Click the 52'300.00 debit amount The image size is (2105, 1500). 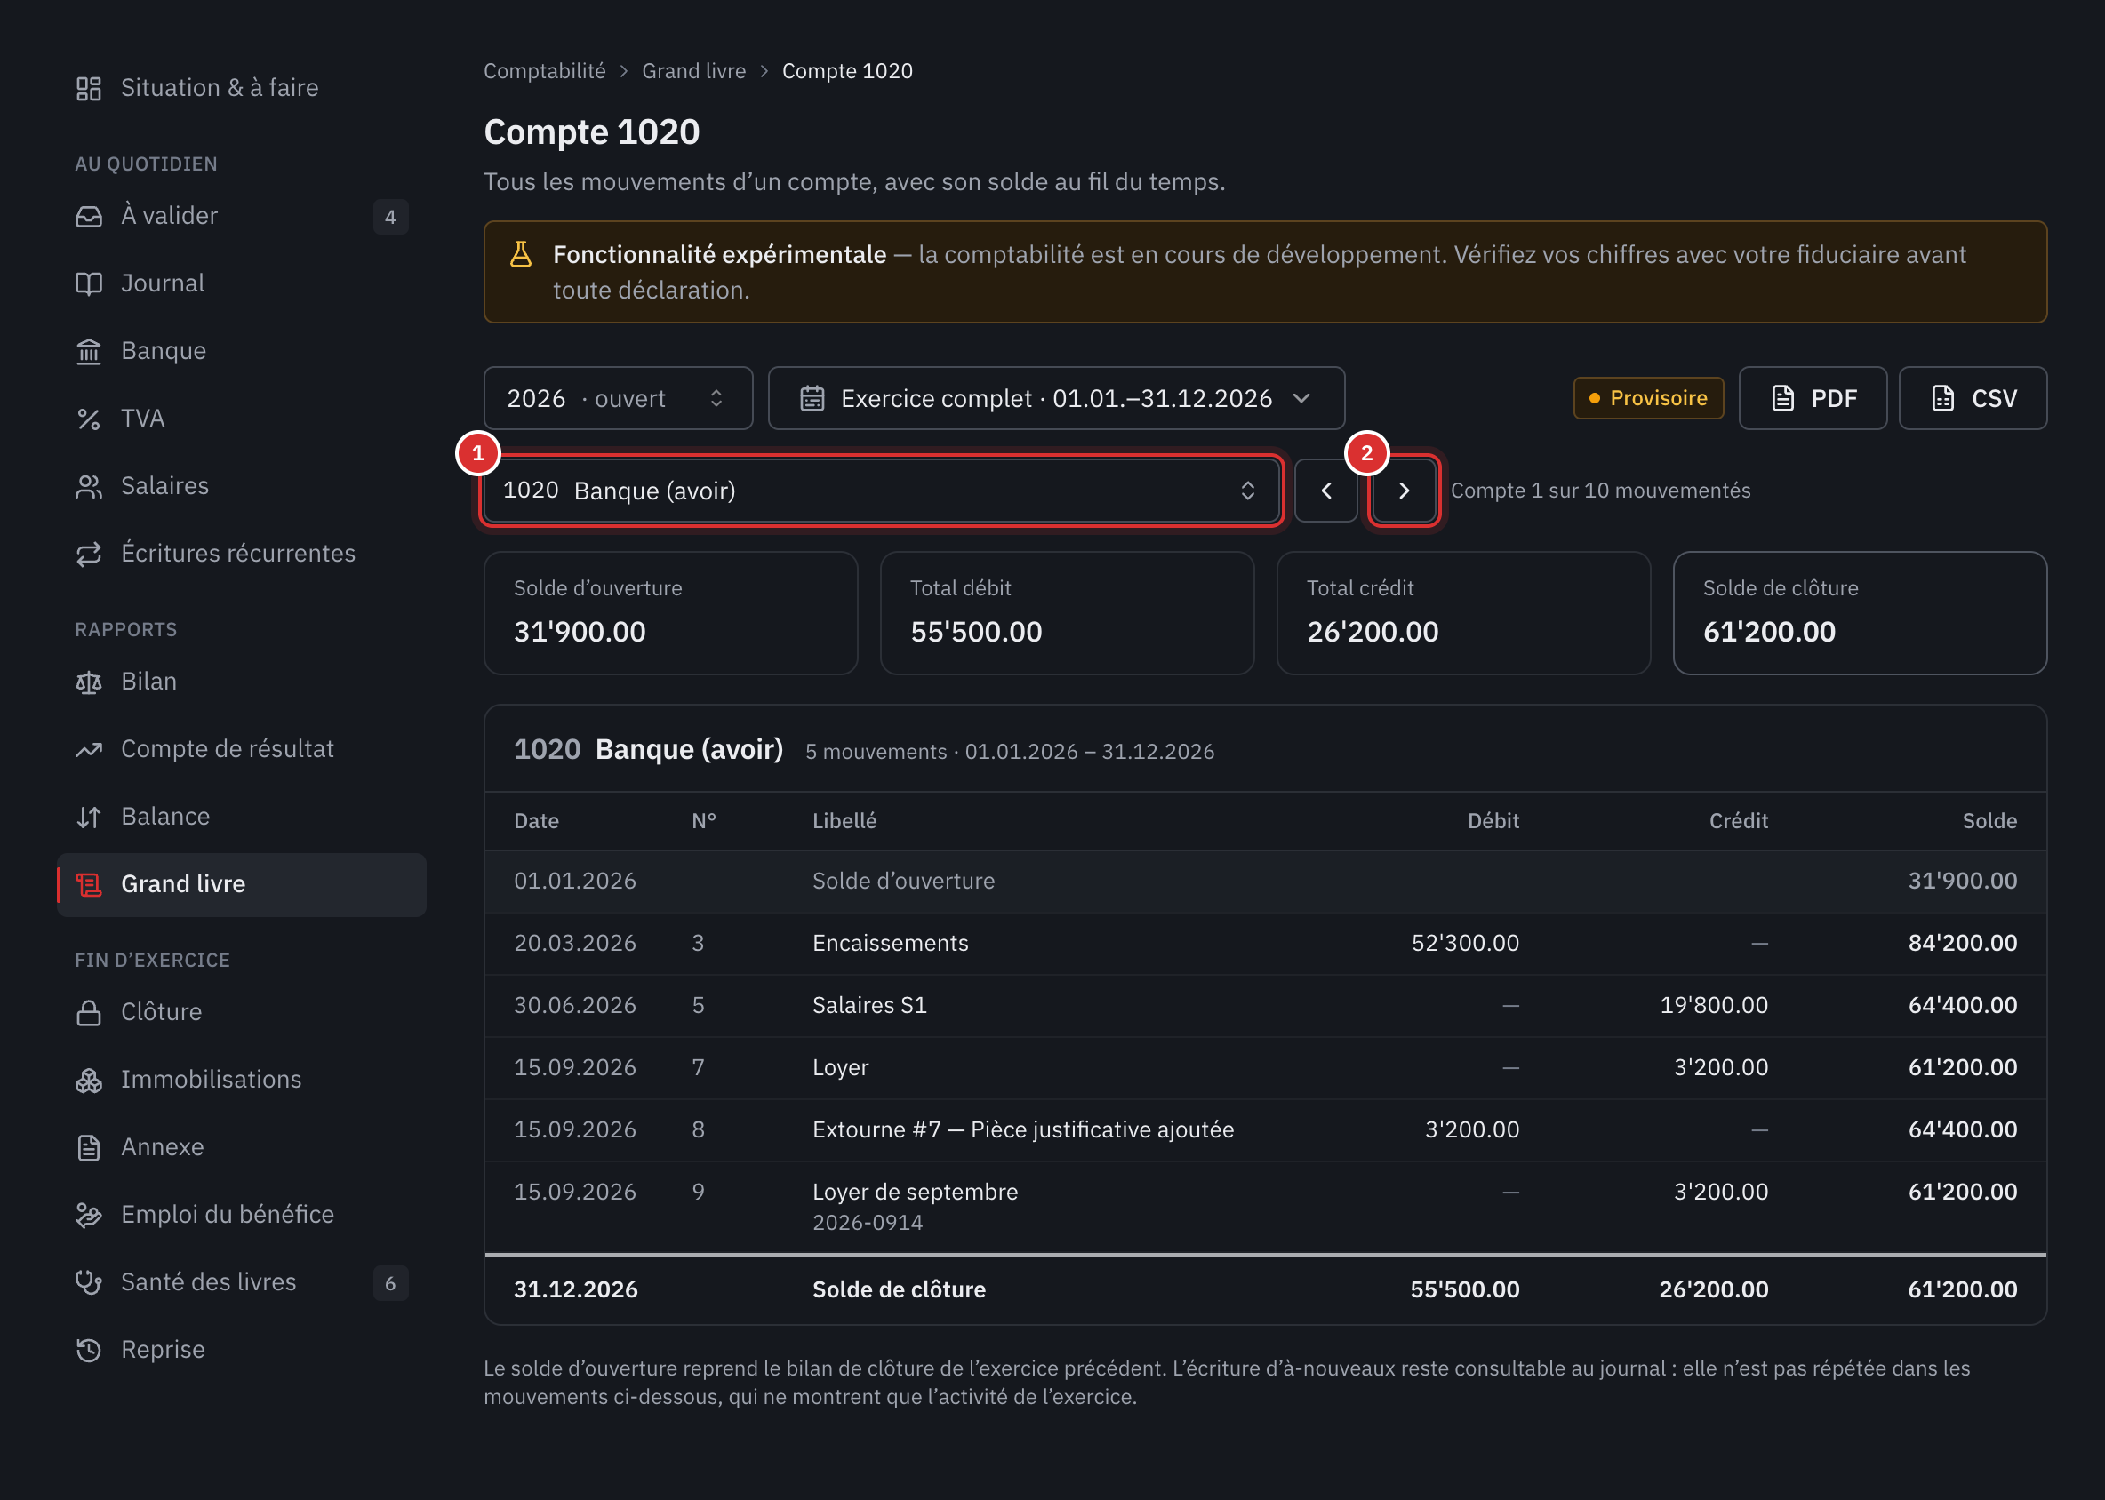coord(1465,943)
